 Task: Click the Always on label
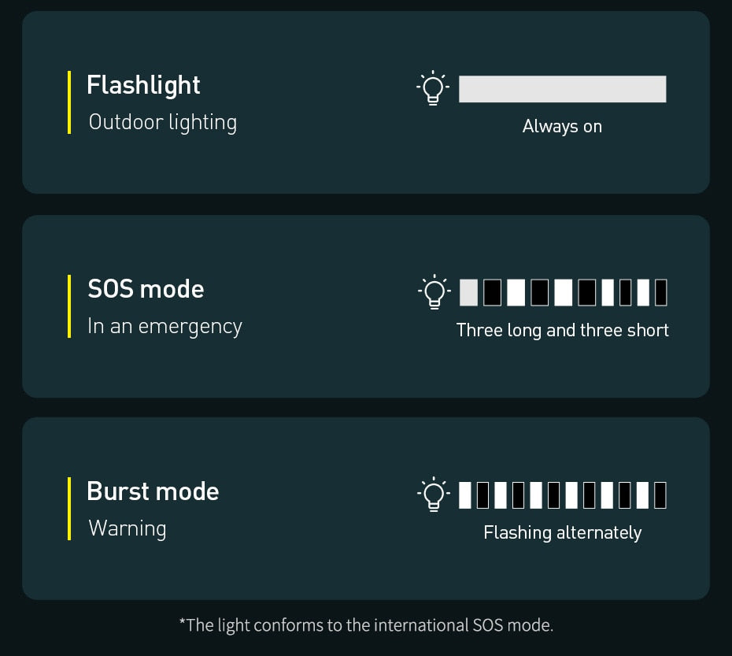pos(562,126)
